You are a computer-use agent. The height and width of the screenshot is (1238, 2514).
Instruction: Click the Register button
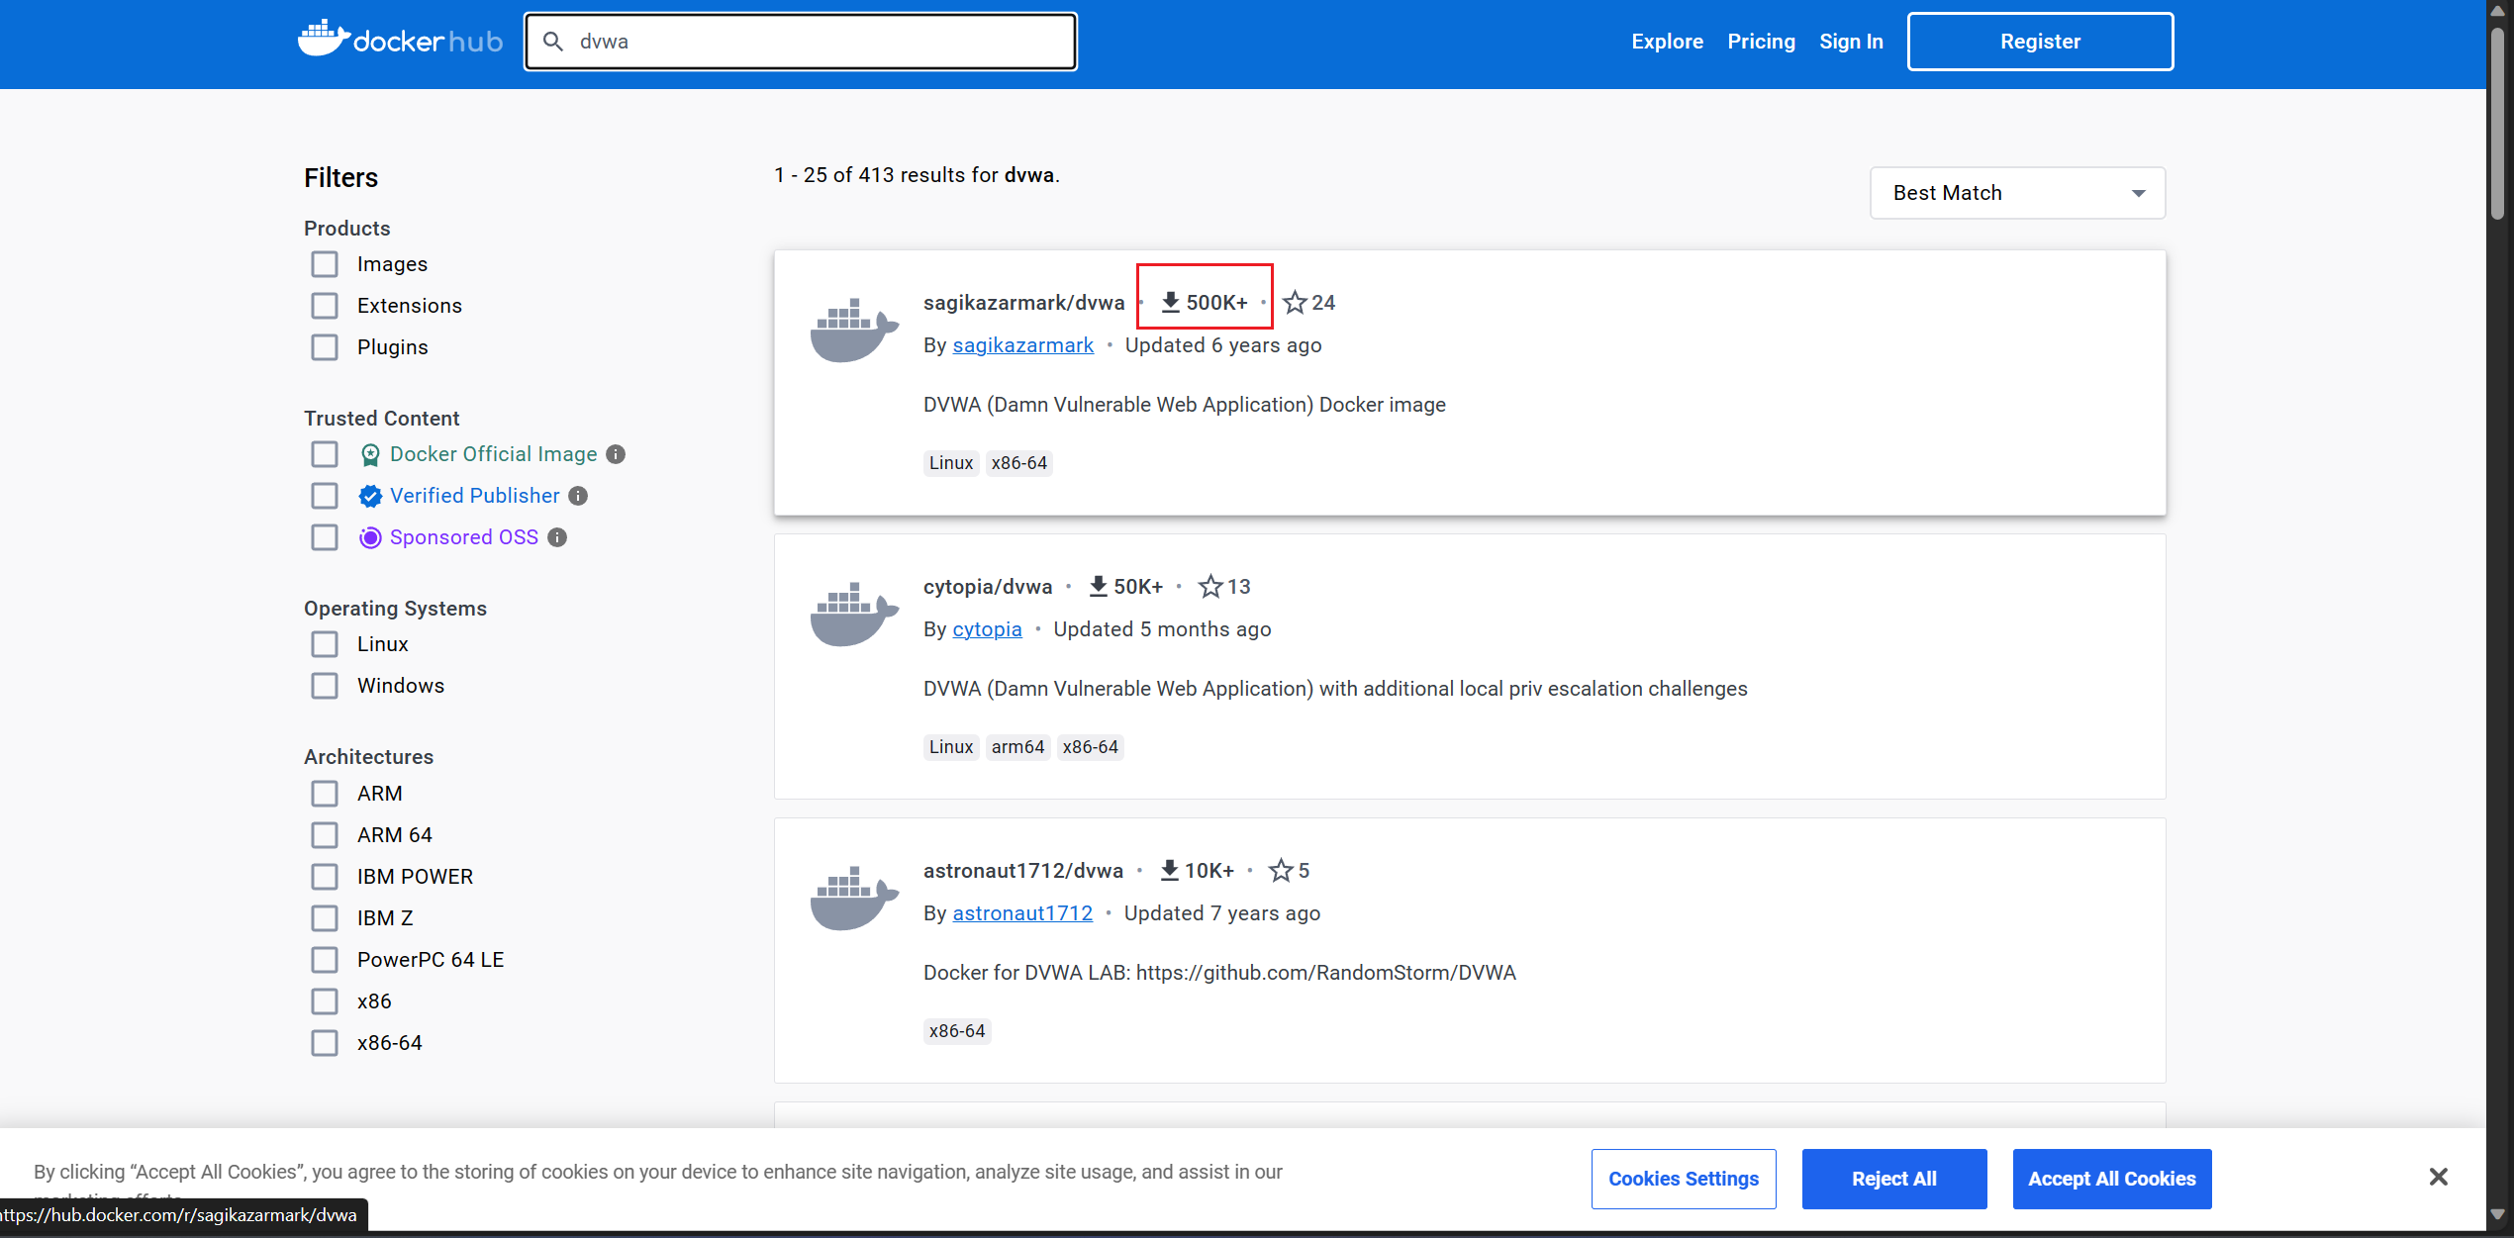[2040, 42]
